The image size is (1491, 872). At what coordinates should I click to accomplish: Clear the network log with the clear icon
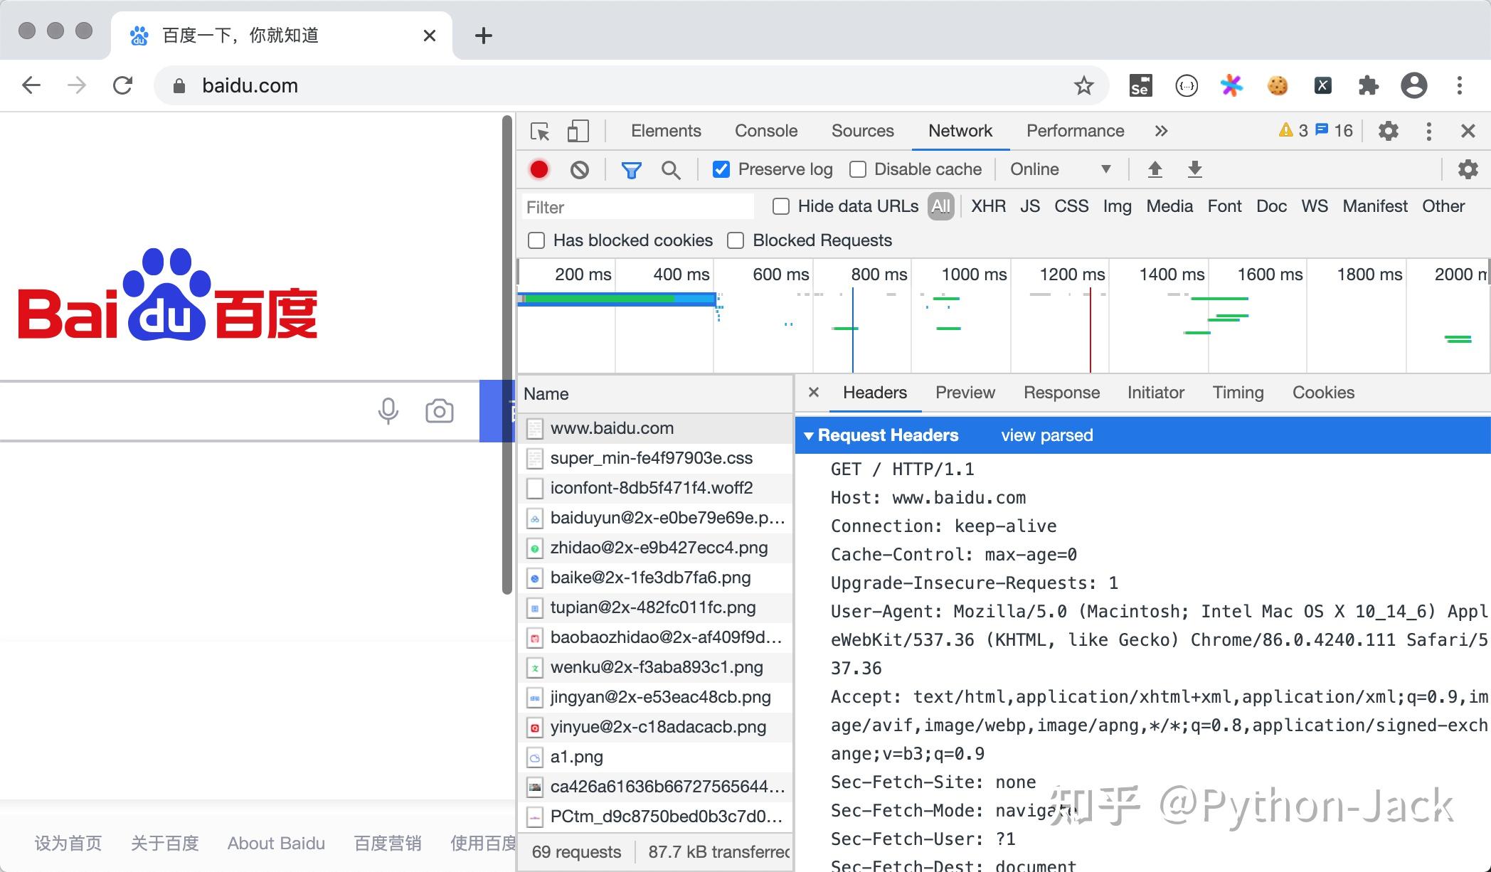pyautogui.click(x=580, y=169)
